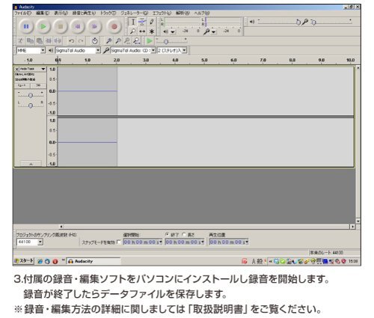Select the 終了 (End) radio button
Screen dimensions: 374x318
[167, 234]
